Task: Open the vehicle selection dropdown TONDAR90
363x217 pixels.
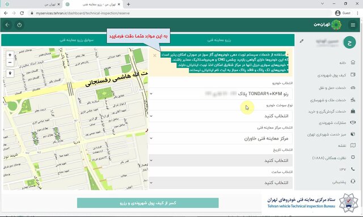Action: click(221, 93)
